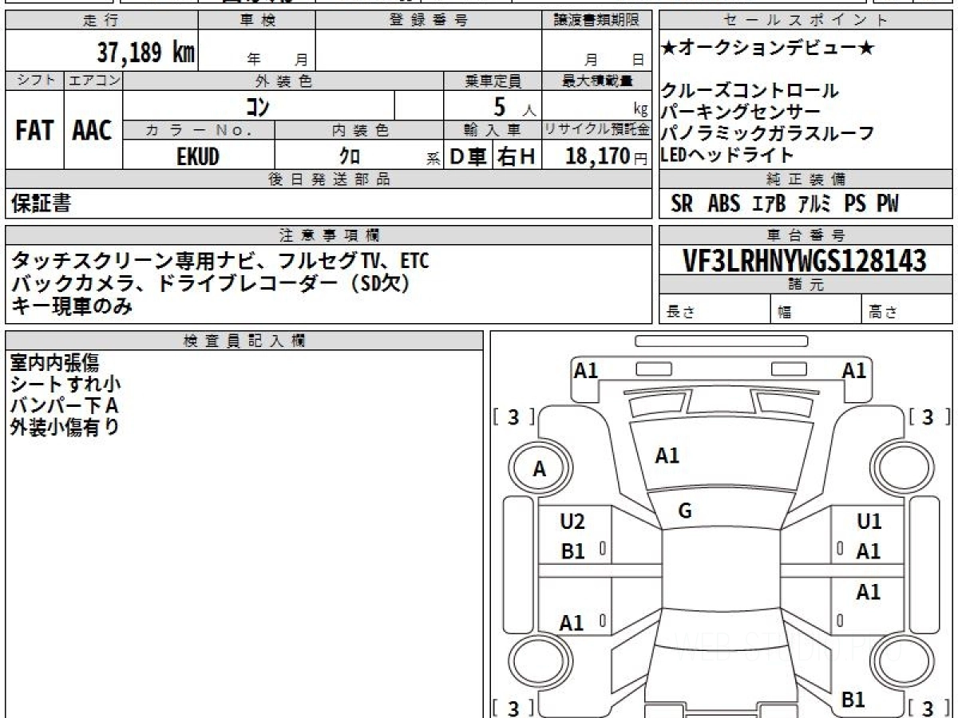Select the バックカメラ、ドライブレコーダー notes line
The image size is (958, 718).
click(x=211, y=283)
